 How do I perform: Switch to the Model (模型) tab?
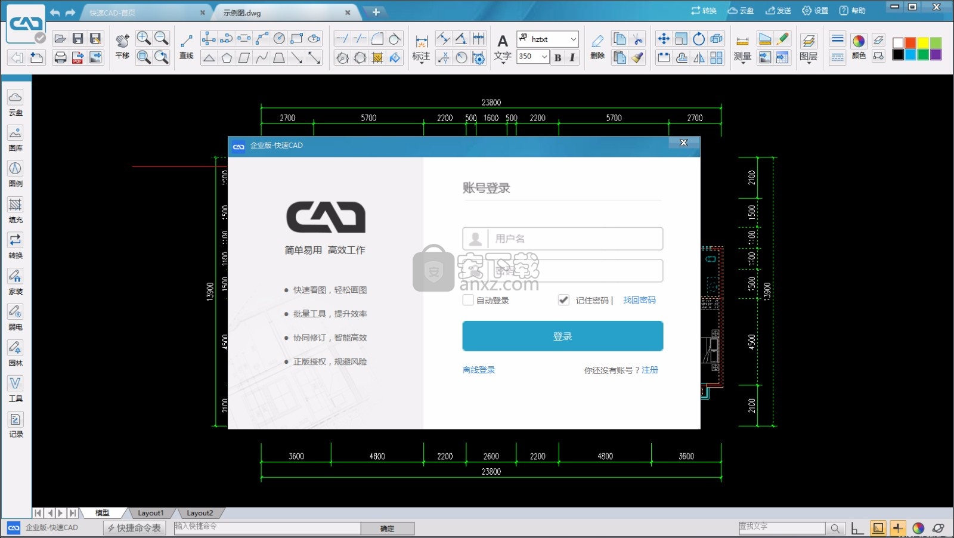[x=103, y=513]
